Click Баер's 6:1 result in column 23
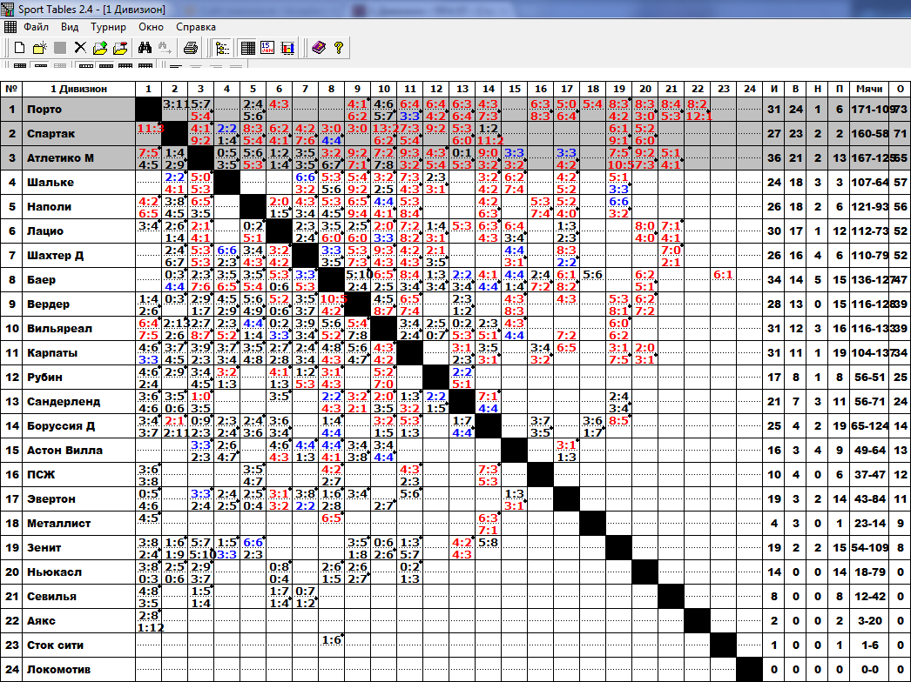This screenshot has height=682, width=911. [724, 275]
